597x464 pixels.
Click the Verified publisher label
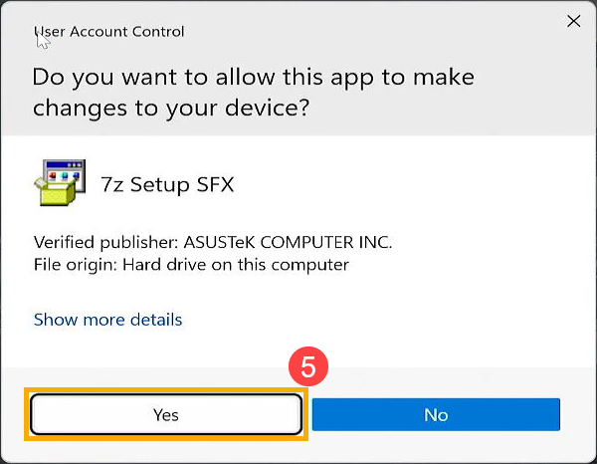tap(105, 242)
